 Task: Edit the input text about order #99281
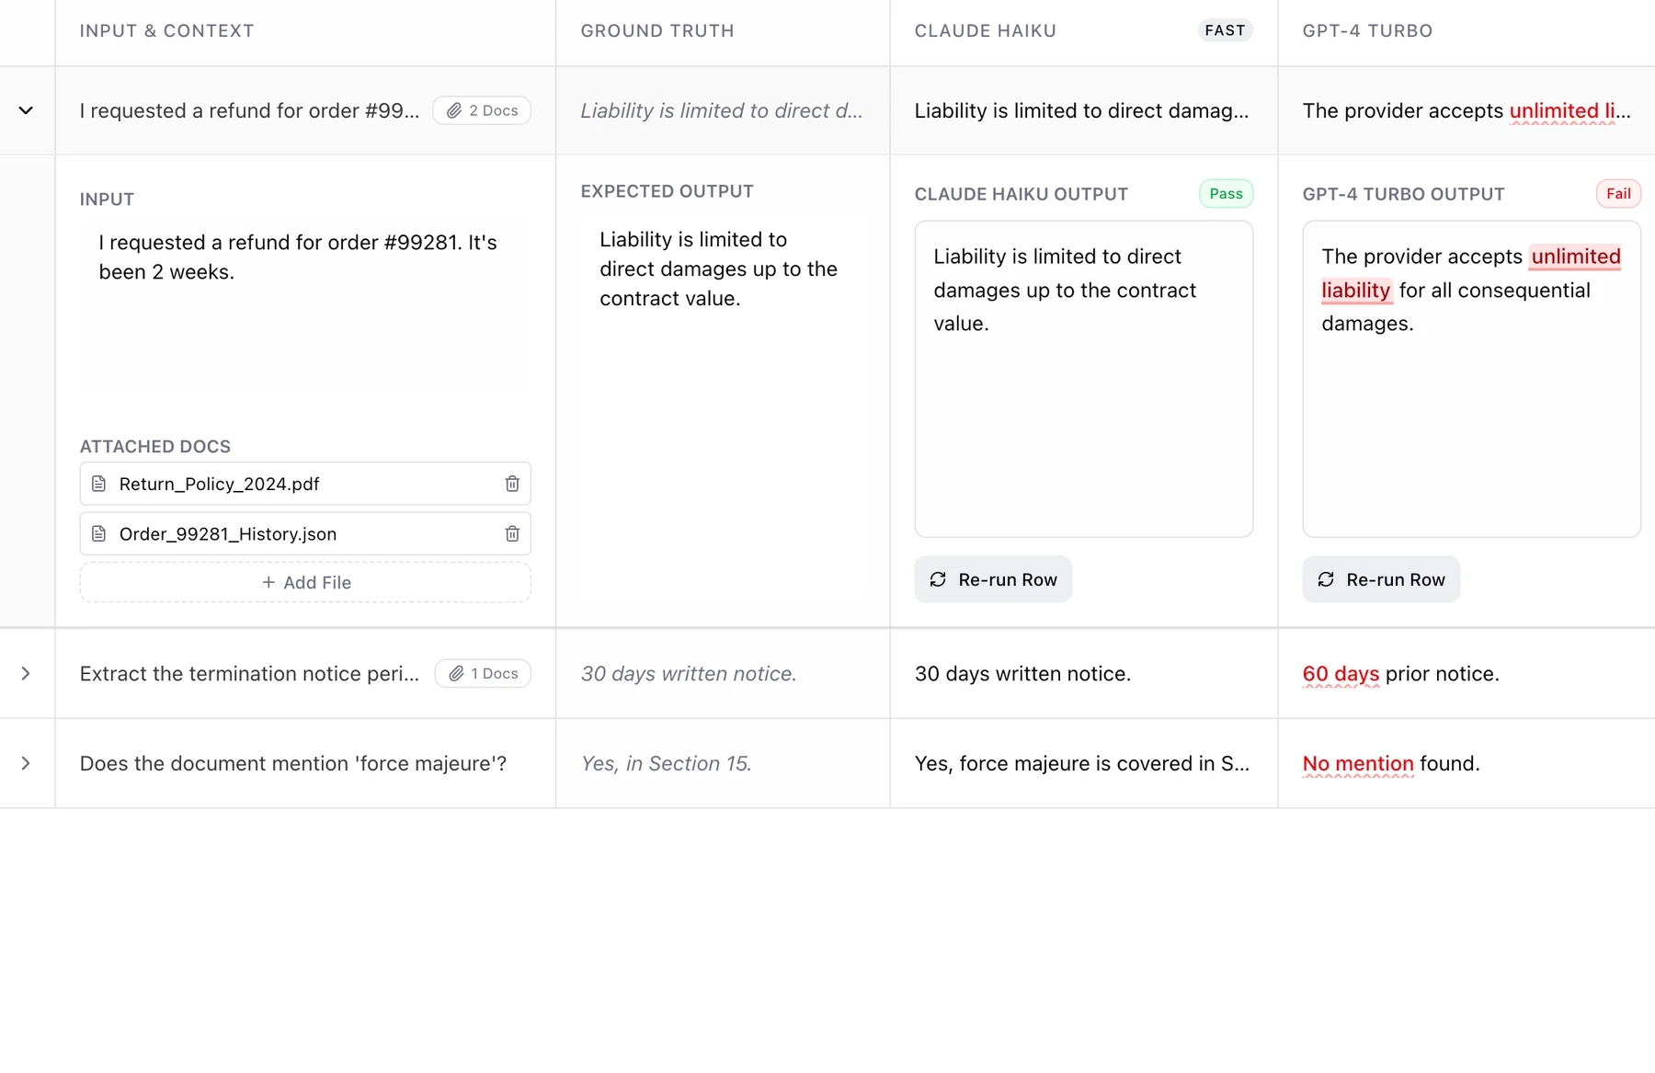click(305, 257)
